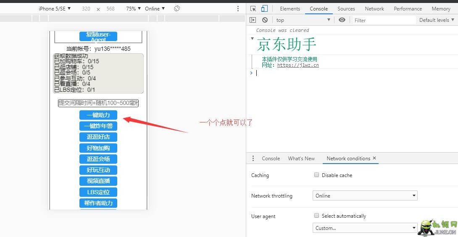Click the LBS定位 button

[98, 192]
